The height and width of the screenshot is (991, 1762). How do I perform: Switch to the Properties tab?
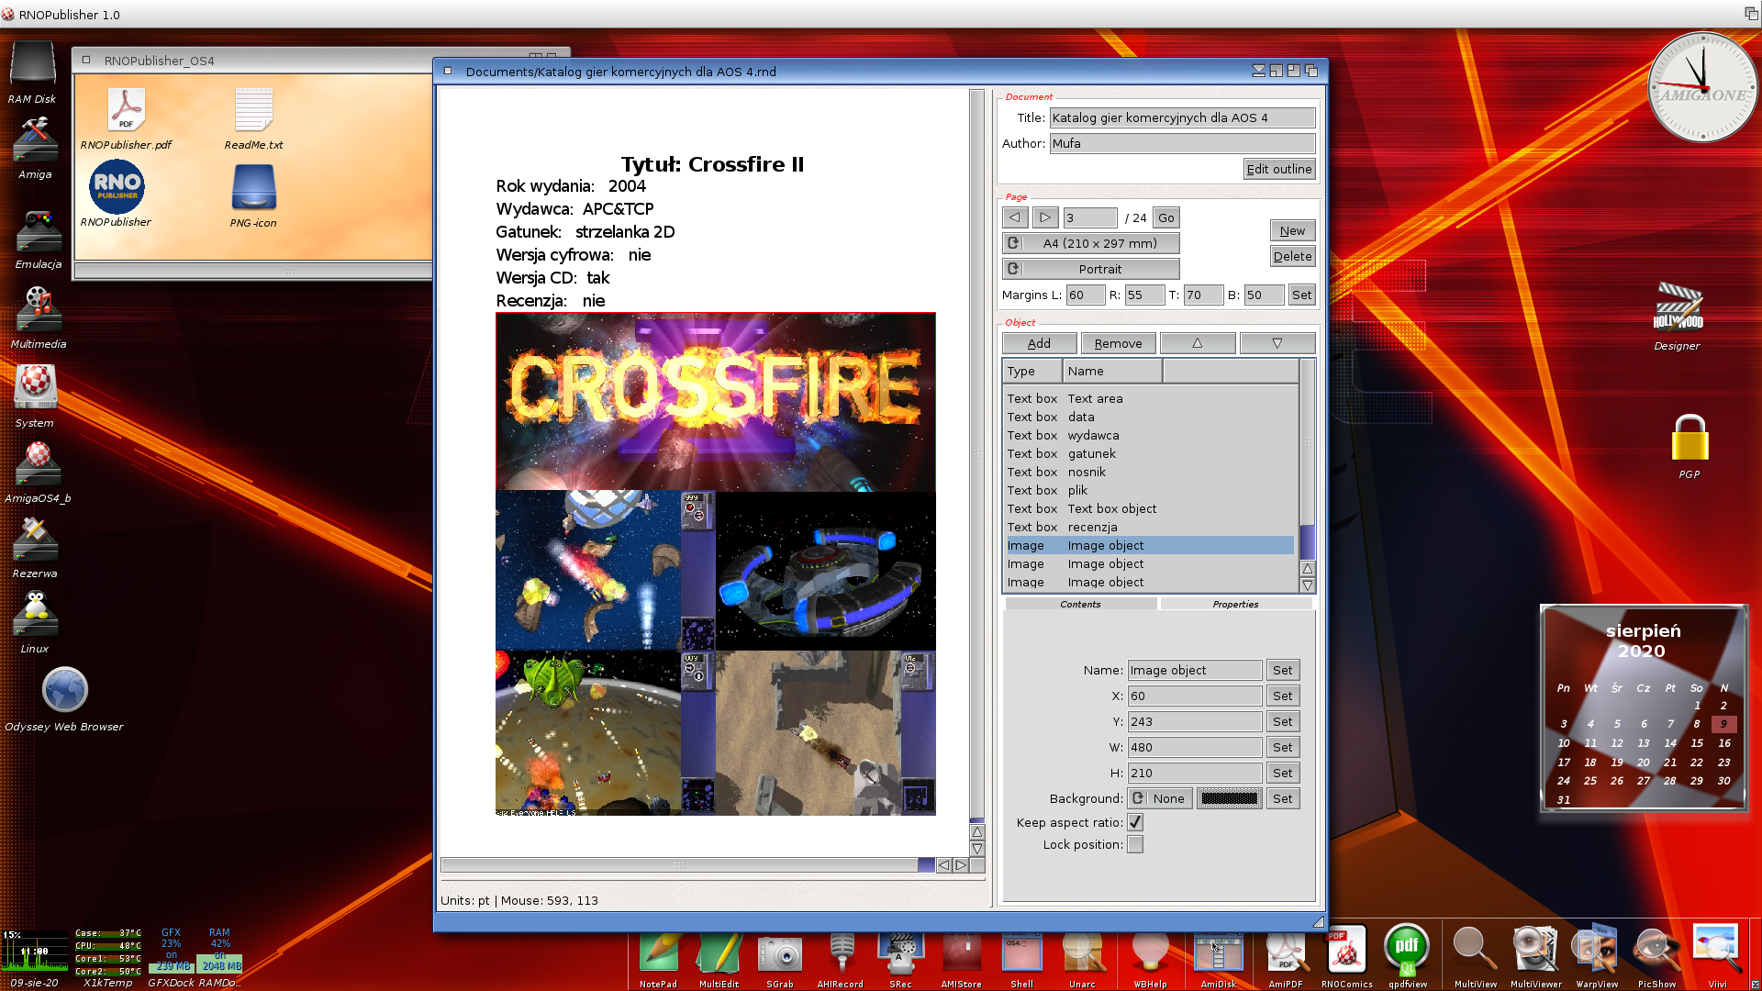1235,604
